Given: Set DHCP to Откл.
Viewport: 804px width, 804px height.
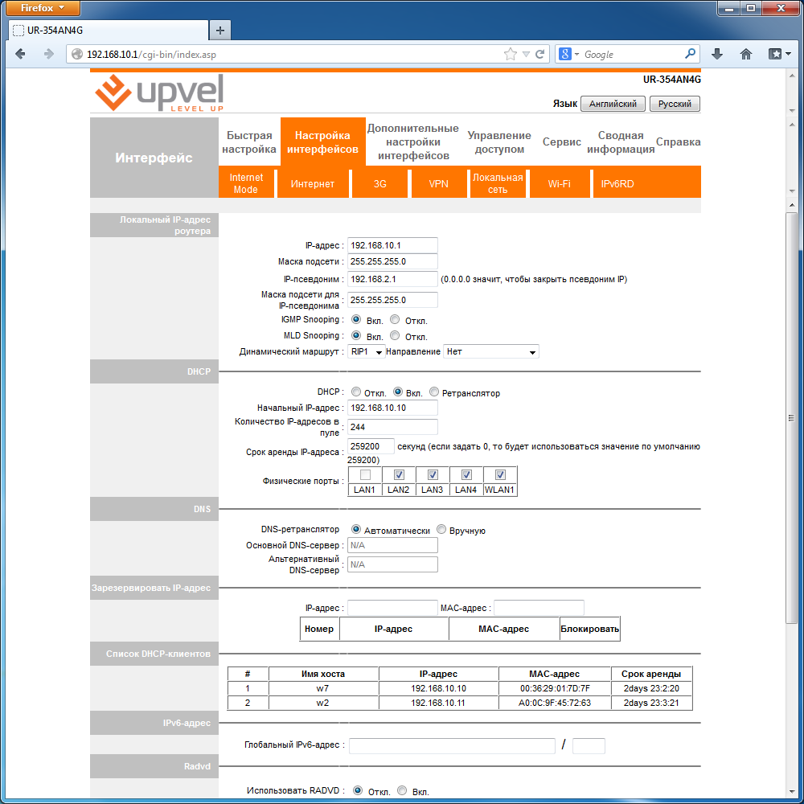Looking at the screenshot, I should tap(356, 392).
